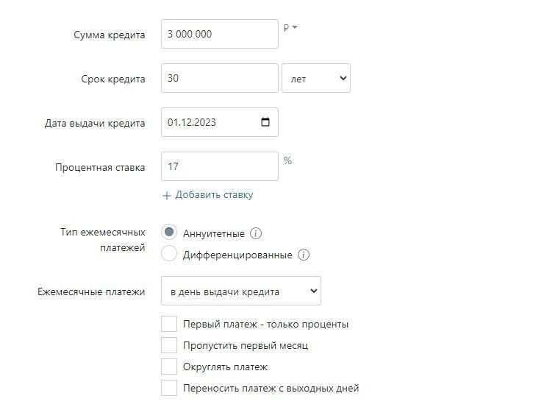Click the Добавить ставку link

(214, 194)
